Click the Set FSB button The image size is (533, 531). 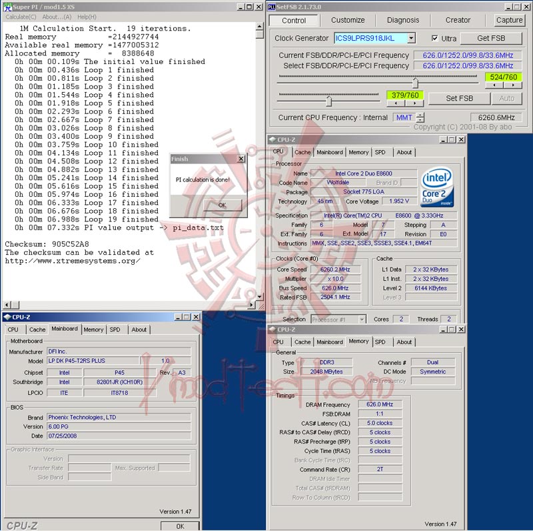tap(459, 98)
